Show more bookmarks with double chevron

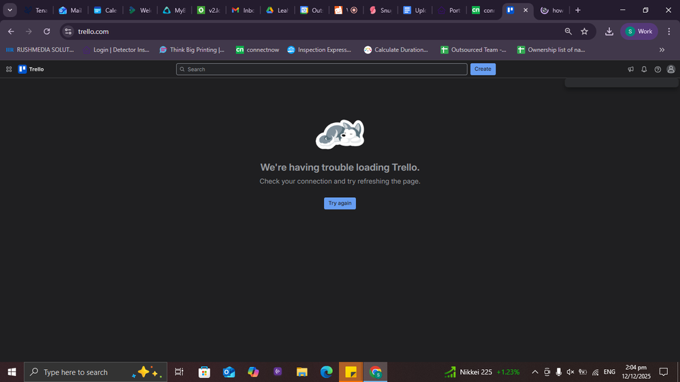[x=662, y=50]
